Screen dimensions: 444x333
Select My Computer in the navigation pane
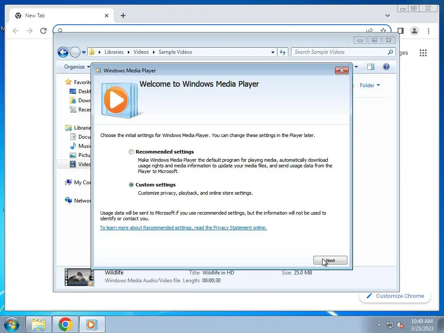click(78, 183)
